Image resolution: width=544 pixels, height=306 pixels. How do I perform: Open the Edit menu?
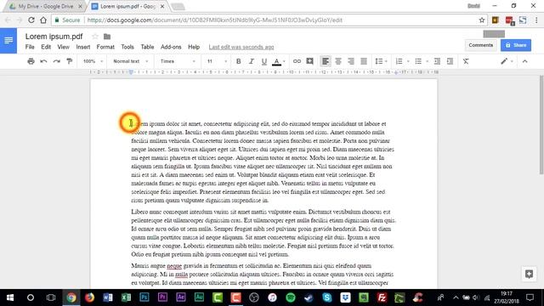46,47
